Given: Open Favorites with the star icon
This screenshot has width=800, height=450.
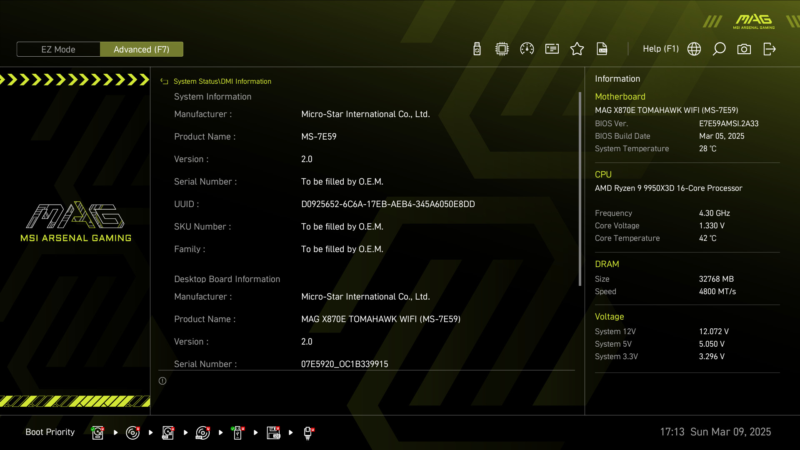Looking at the screenshot, I should click(577, 49).
